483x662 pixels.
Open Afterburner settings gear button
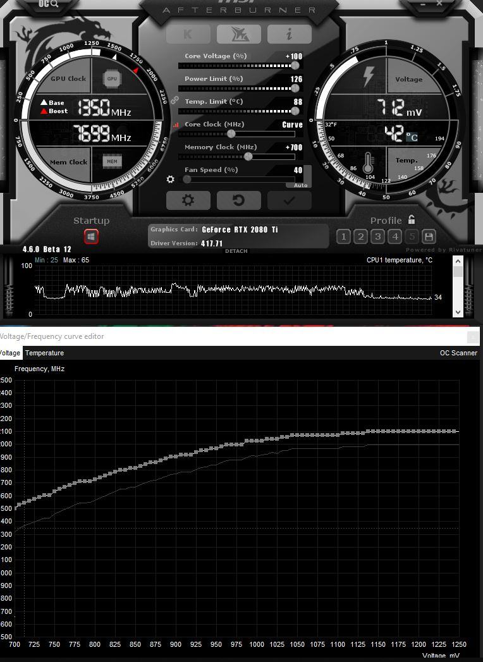(188, 200)
